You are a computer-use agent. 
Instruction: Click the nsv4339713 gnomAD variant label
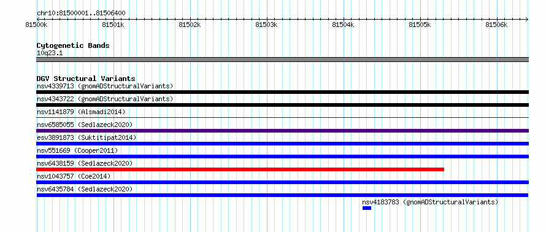pos(105,86)
